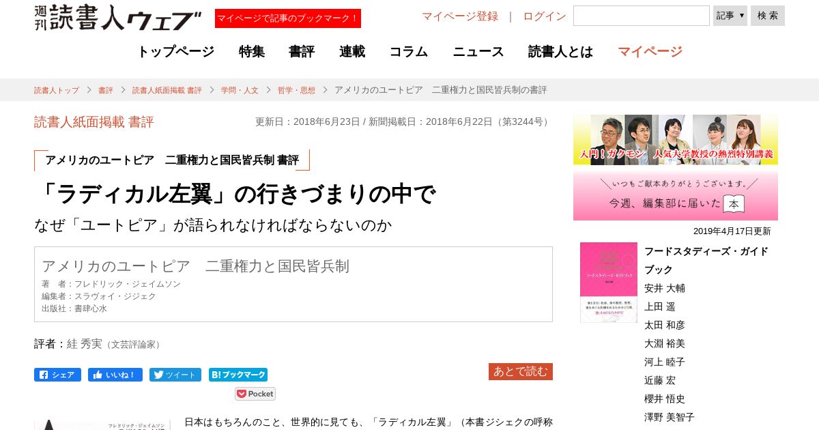The height and width of the screenshot is (430, 819).
Task: Click the 2019年4月17日更新 date text
Action: 732,231
